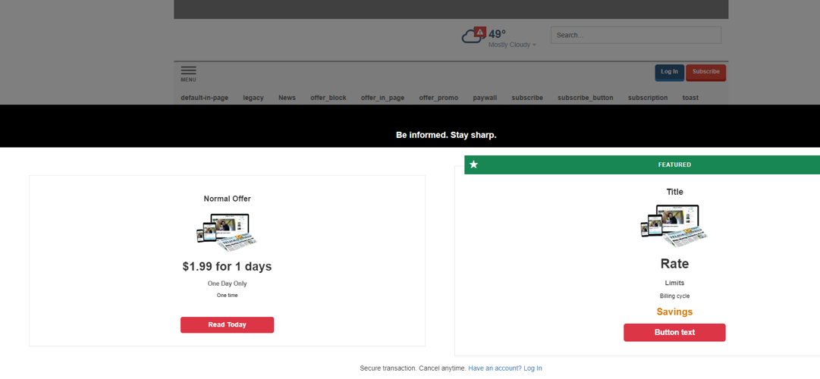Viewport: 820px width, 379px height.
Task: Click inside the Search input field
Action: point(636,35)
